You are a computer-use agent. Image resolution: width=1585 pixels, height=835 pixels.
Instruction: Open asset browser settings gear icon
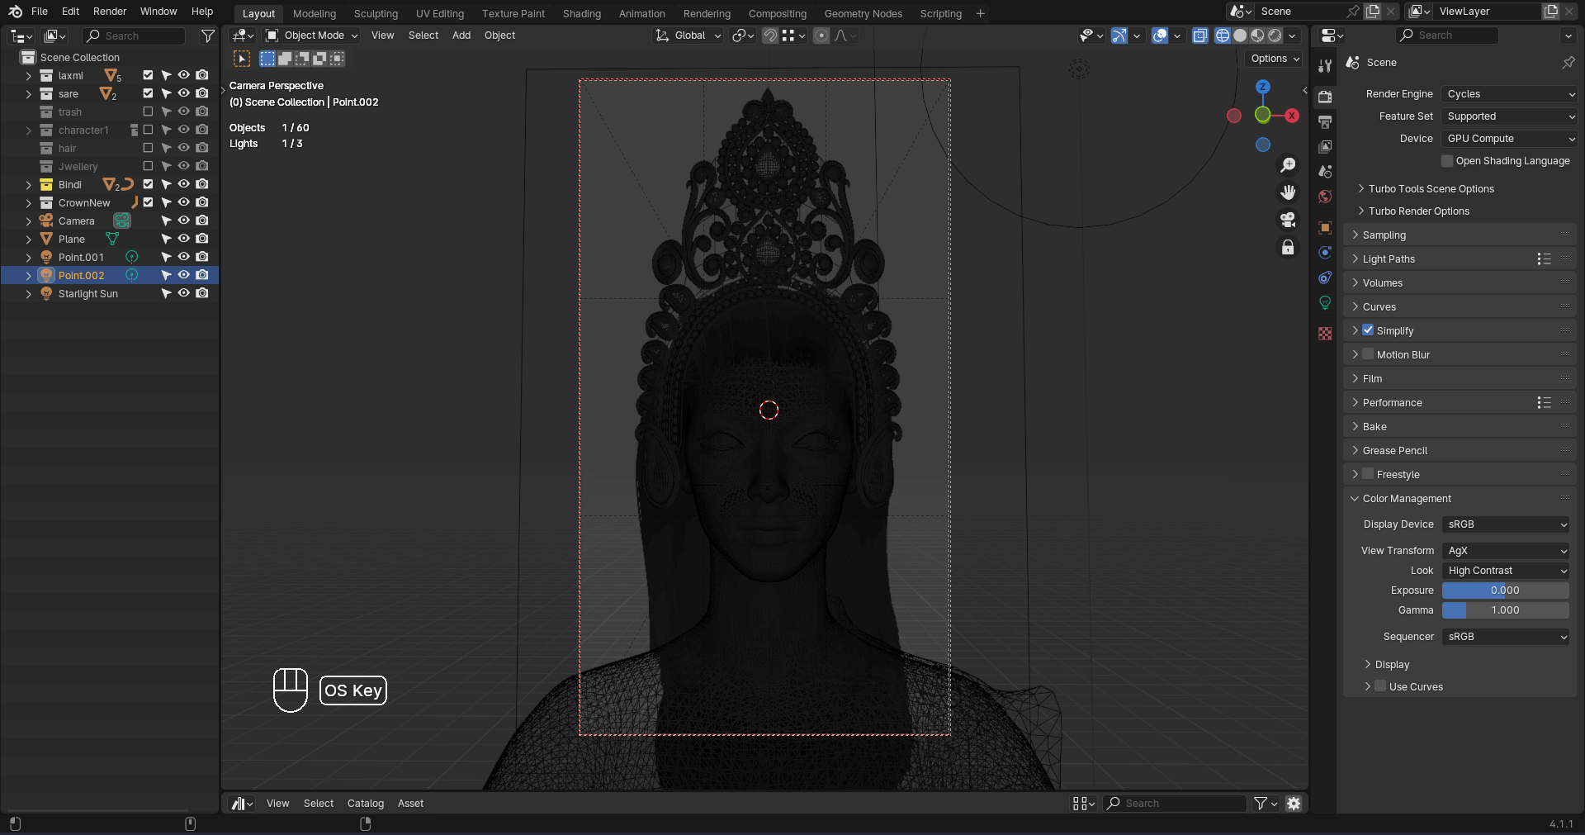[1294, 804]
